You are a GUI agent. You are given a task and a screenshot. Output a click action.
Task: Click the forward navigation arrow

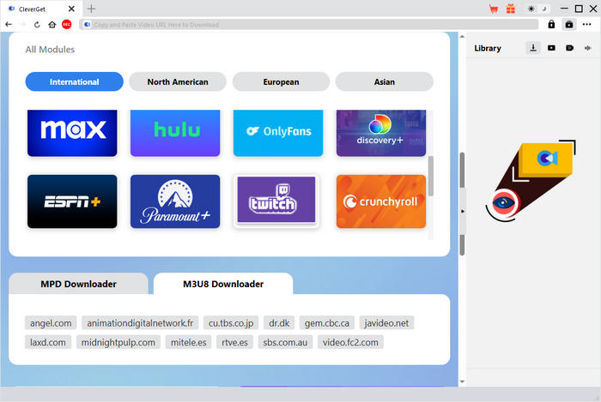point(22,25)
